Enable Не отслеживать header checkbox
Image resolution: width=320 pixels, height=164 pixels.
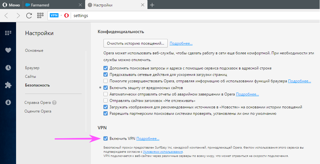[x=105, y=100]
